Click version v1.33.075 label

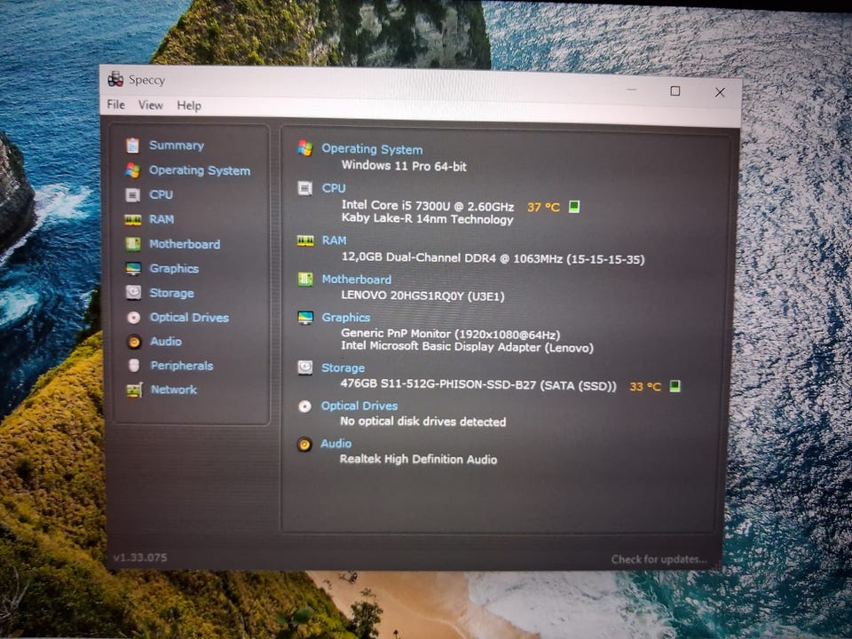140,557
